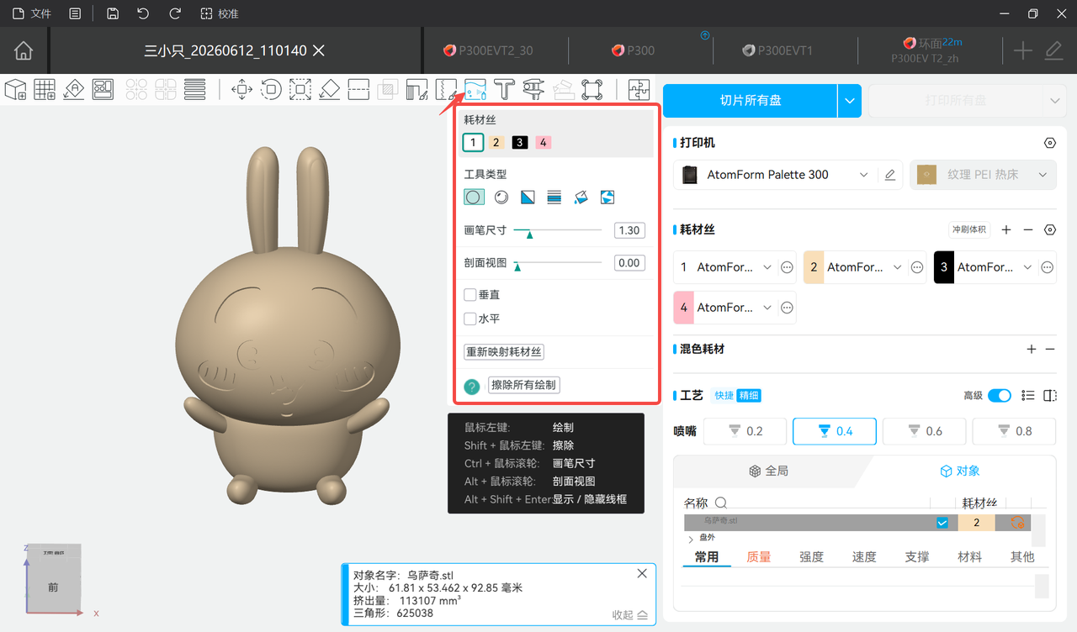Choose the Circle brush tool type
This screenshot has width=1077, height=632.
pyautogui.click(x=474, y=197)
